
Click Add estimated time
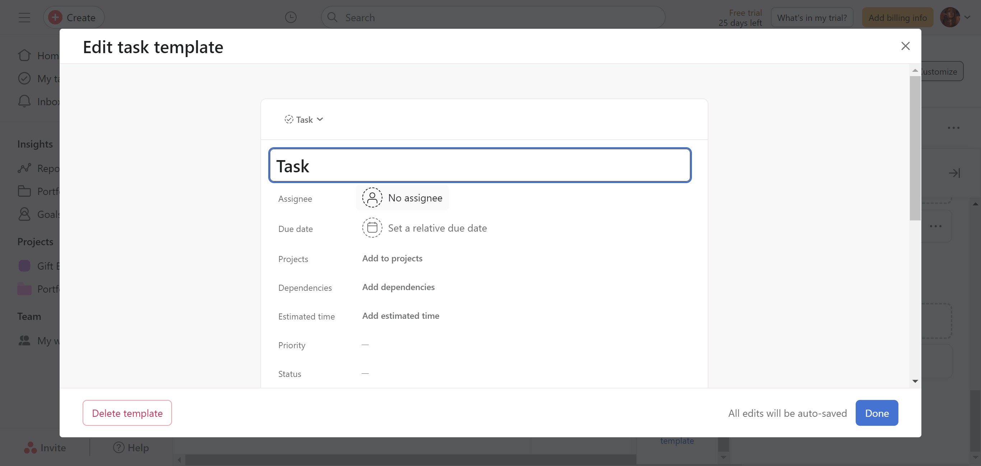tap(400, 316)
